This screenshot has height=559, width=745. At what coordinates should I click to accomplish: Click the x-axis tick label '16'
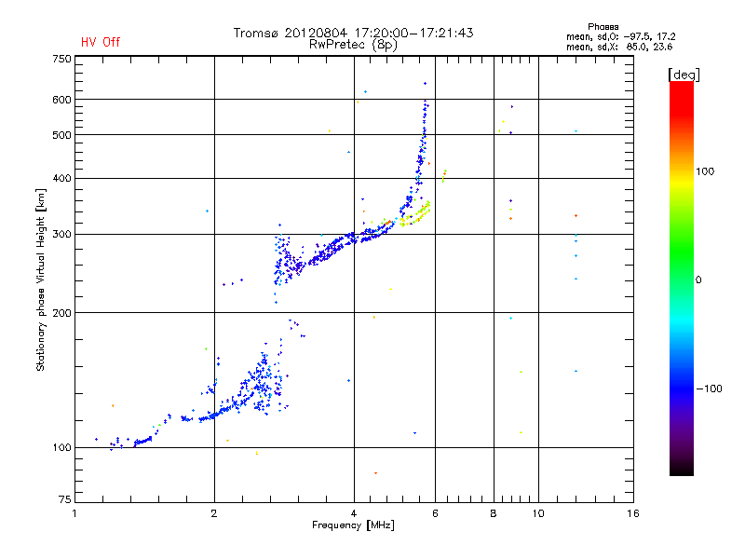click(x=633, y=513)
